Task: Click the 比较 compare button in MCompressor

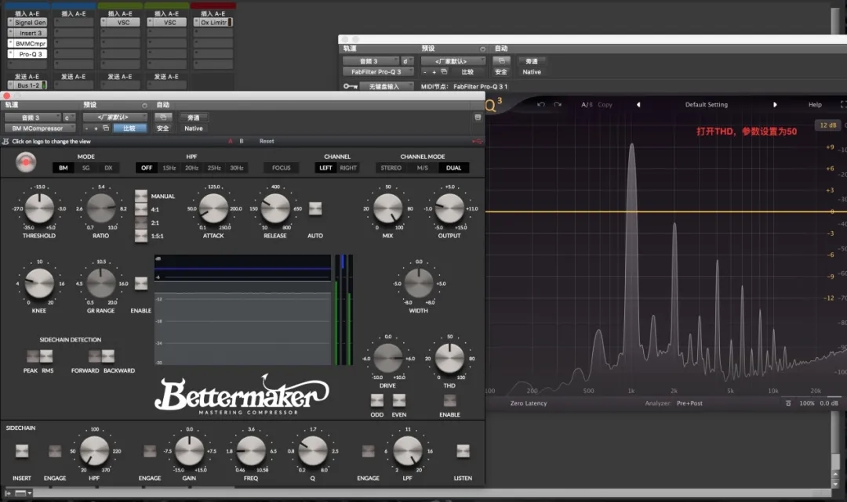Action: click(x=129, y=128)
